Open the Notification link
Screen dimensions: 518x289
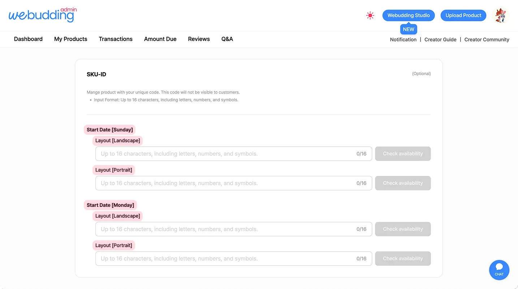403,40
